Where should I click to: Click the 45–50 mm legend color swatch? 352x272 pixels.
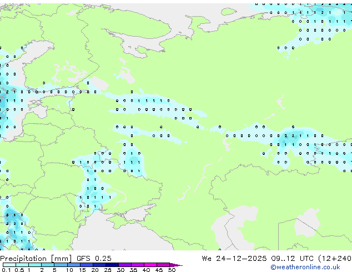point(163,265)
